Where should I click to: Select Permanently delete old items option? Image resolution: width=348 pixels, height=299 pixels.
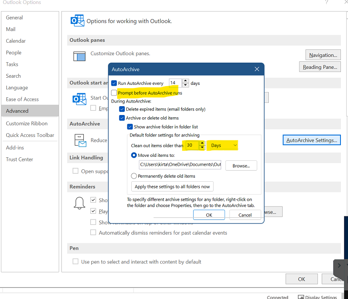point(134,176)
